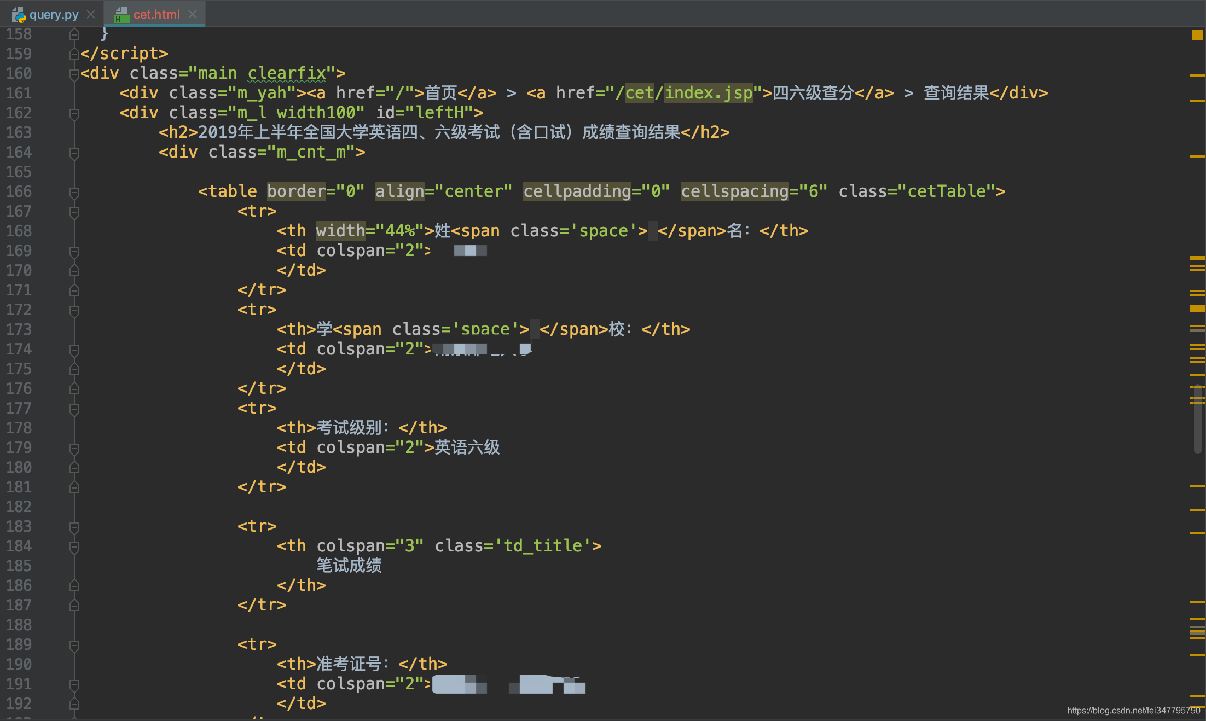
Task: Collapse the div main clearfix block at line 160
Action: pos(74,74)
